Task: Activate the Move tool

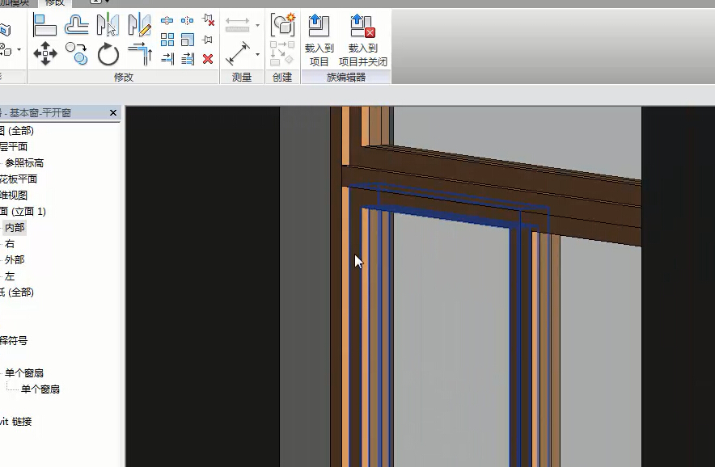Action: click(44, 54)
